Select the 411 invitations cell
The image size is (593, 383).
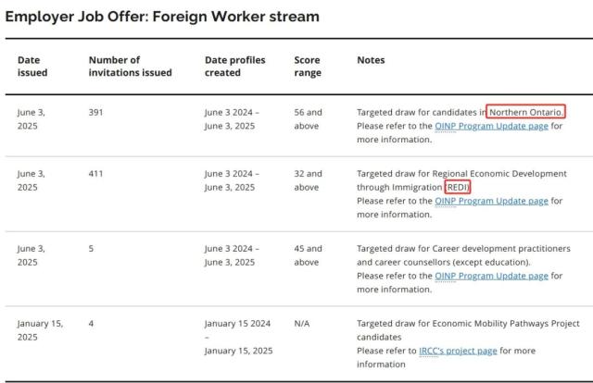[95, 173]
